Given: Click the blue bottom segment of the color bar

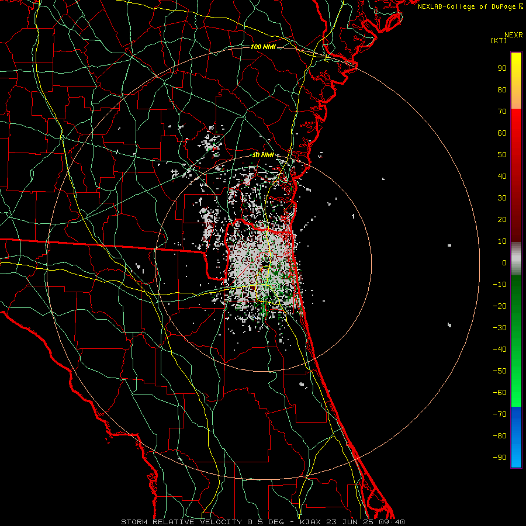Looking at the screenshot, I should coord(516,437).
